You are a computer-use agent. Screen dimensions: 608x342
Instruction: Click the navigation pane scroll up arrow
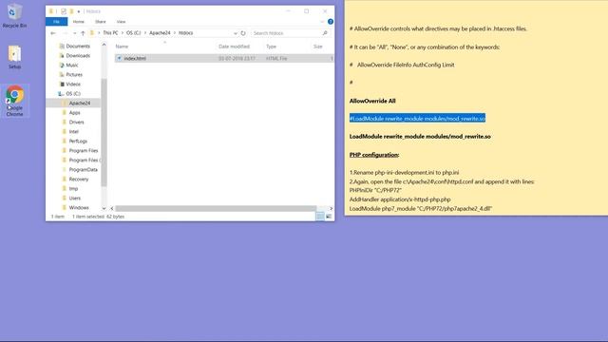tap(104, 45)
